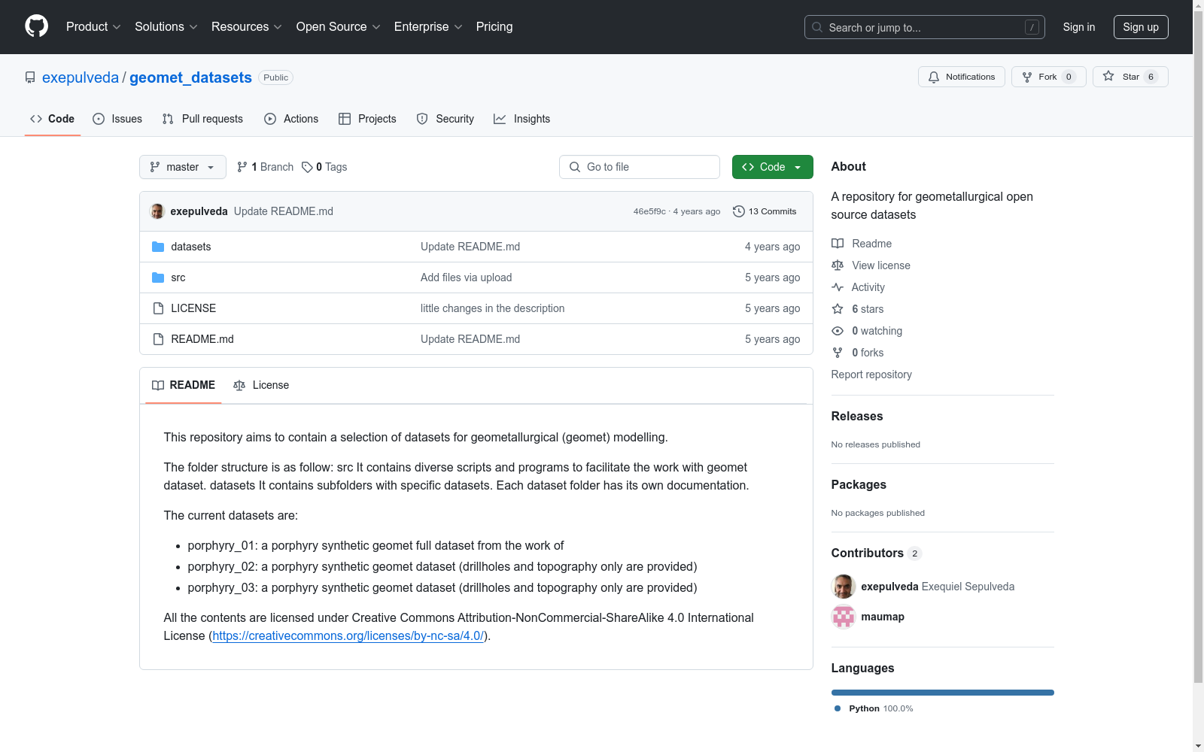Select the Code tab

point(53,119)
